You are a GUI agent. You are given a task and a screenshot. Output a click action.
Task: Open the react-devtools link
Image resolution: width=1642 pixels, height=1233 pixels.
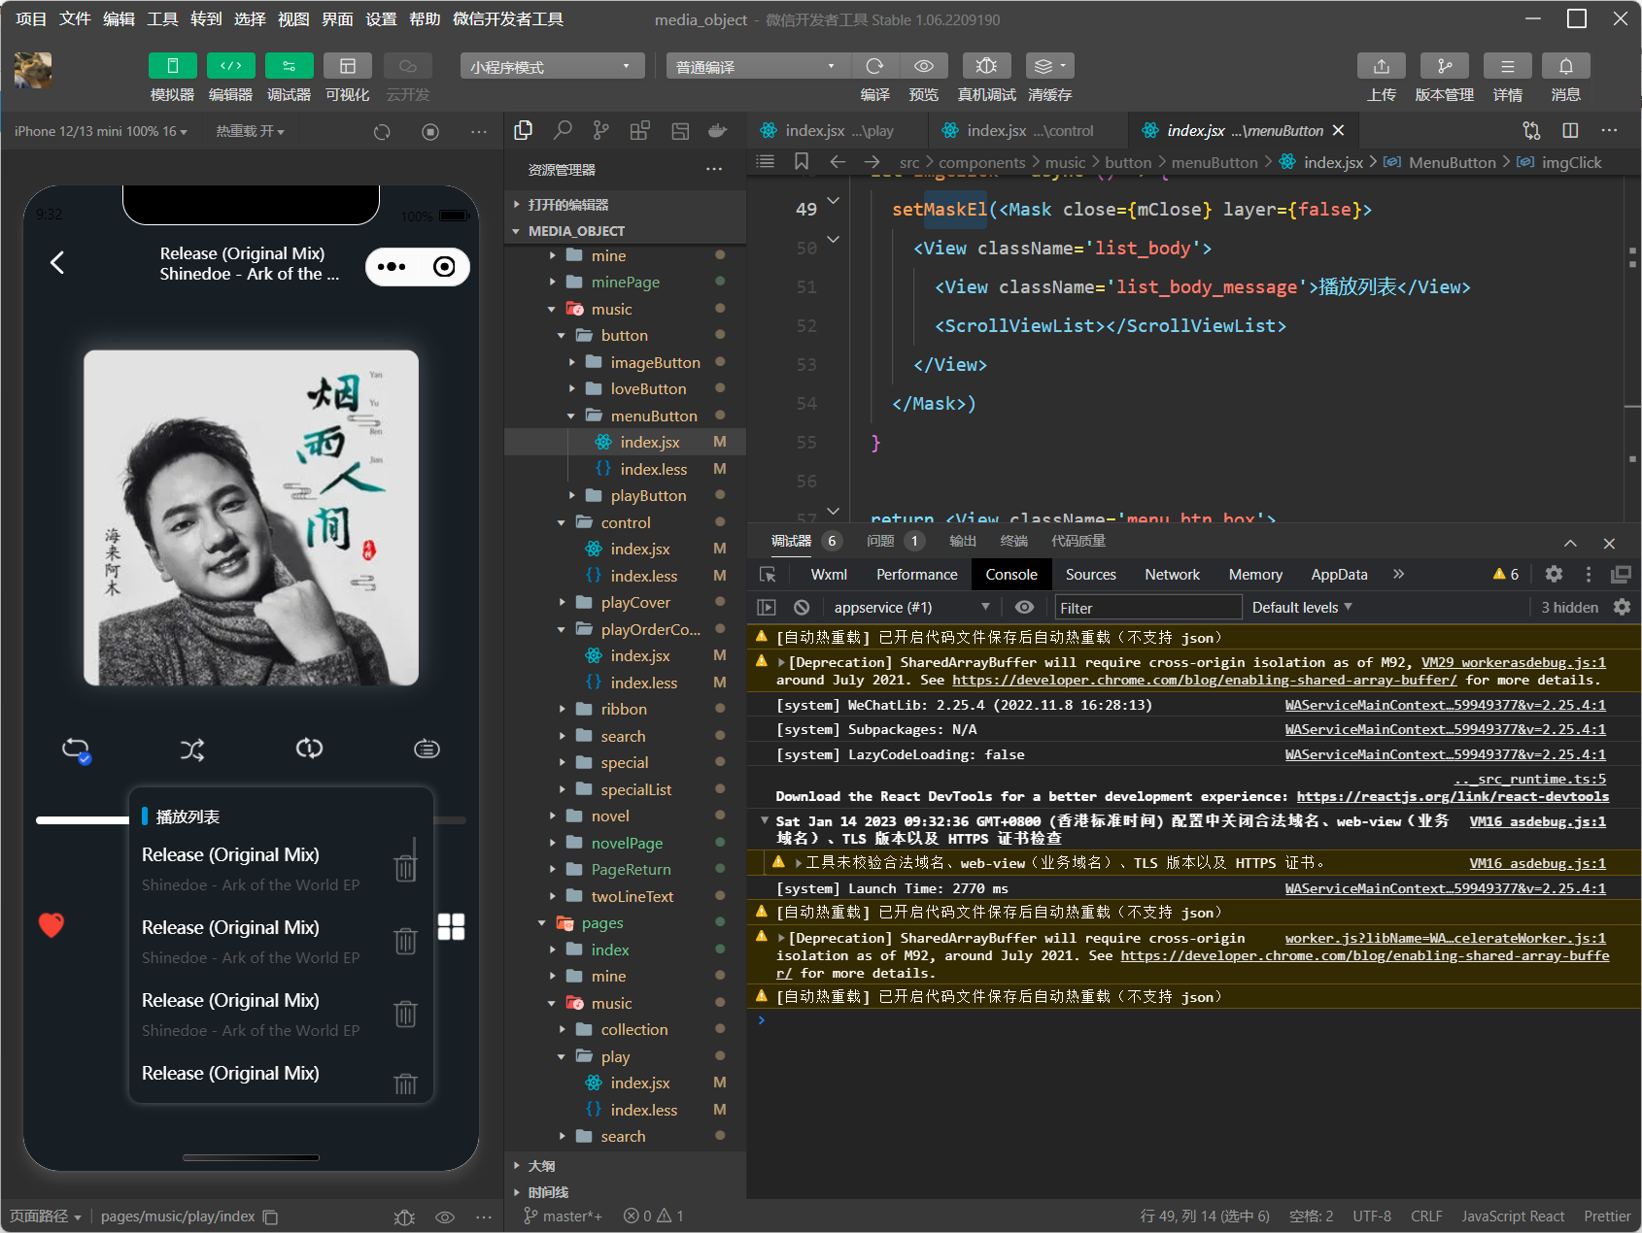point(1453,796)
